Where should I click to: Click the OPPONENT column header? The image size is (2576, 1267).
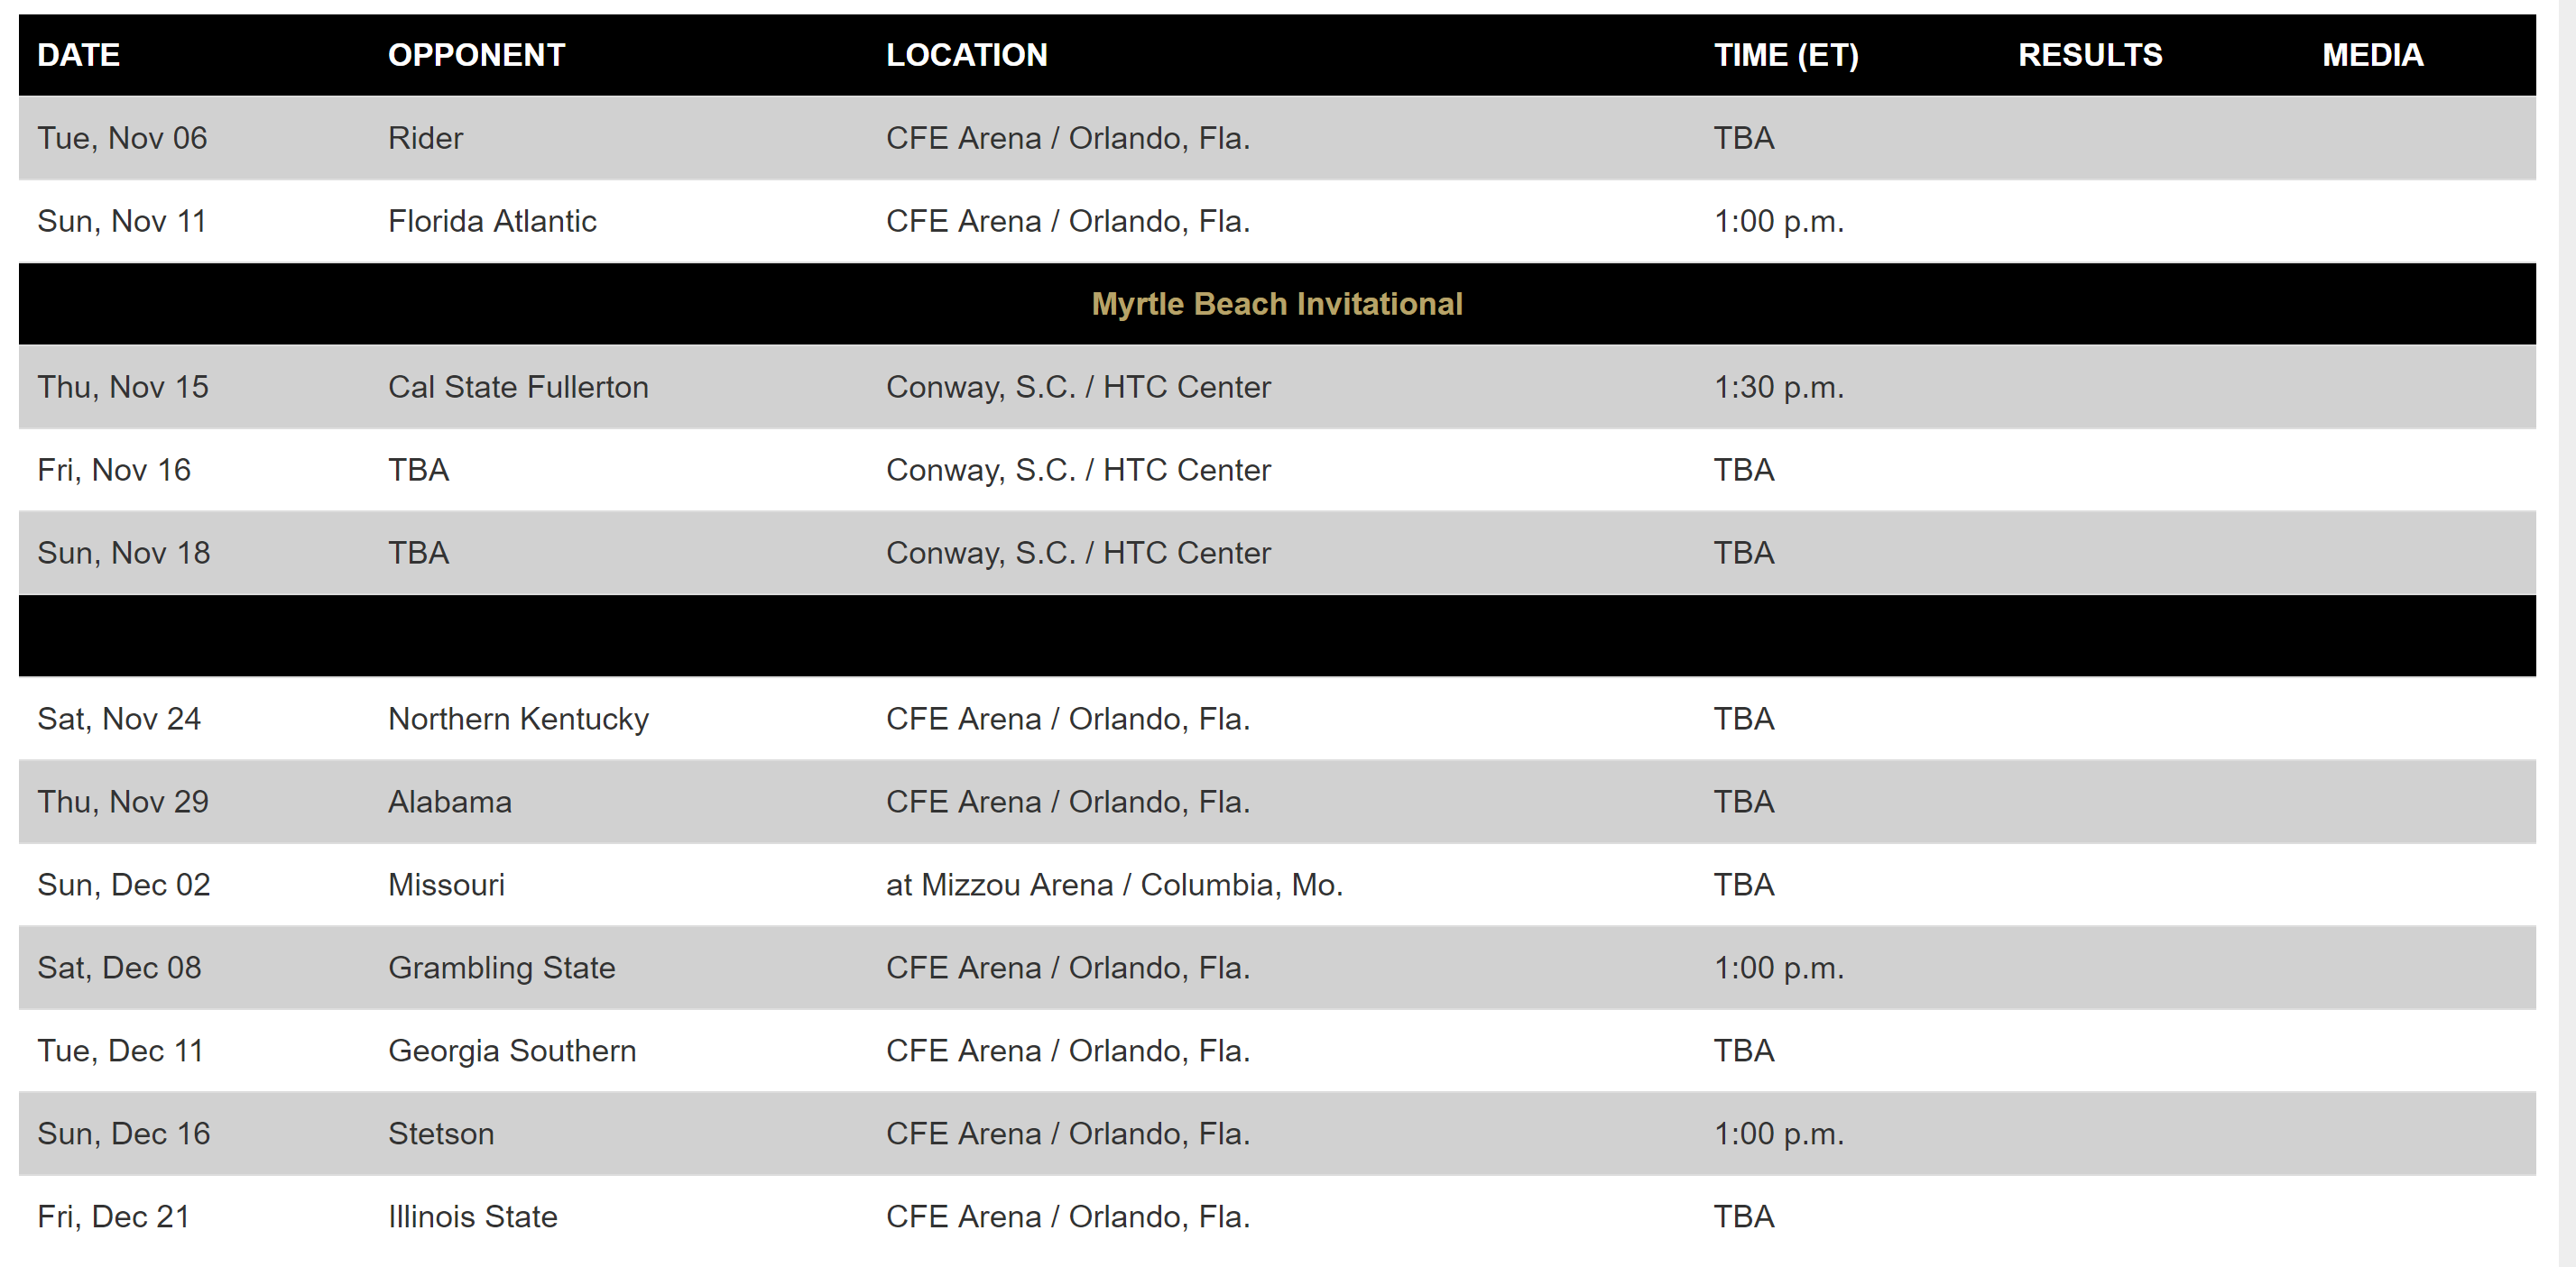(476, 55)
